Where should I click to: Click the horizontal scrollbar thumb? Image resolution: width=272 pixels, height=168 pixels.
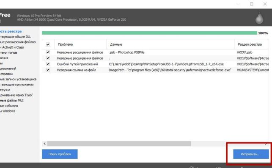point(119,143)
